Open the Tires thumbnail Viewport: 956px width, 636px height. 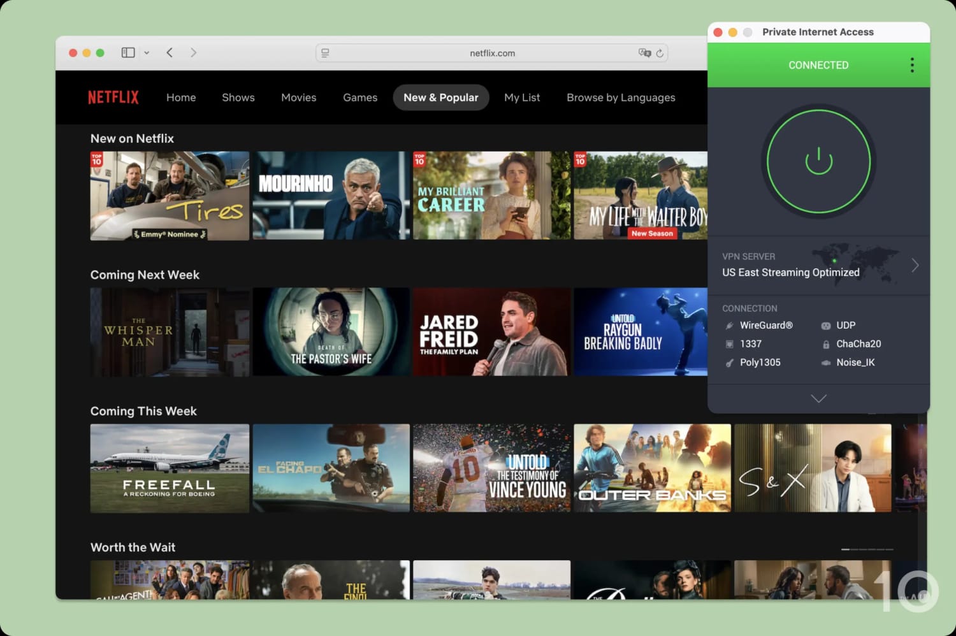pyautogui.click(x=170, y=196)
